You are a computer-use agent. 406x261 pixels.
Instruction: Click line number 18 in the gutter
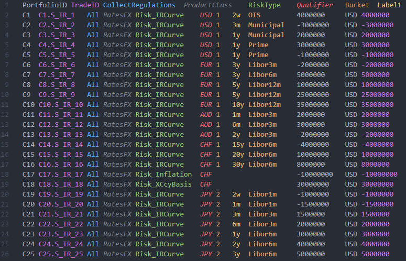click(x=6, y=174)
